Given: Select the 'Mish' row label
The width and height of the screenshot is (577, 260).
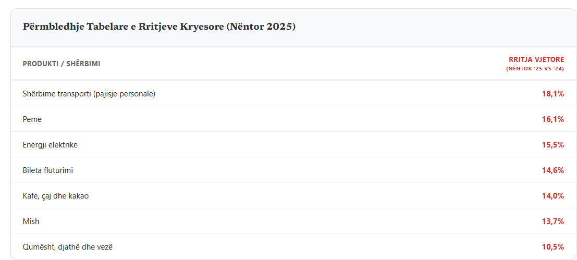Looking at the screenshot, I should (x=31, y=221).
